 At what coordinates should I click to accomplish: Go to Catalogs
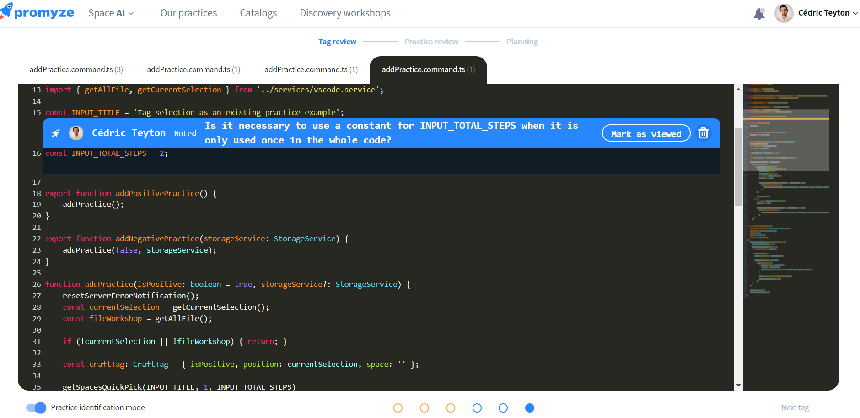pyautogui.click(x=258, y=13)
